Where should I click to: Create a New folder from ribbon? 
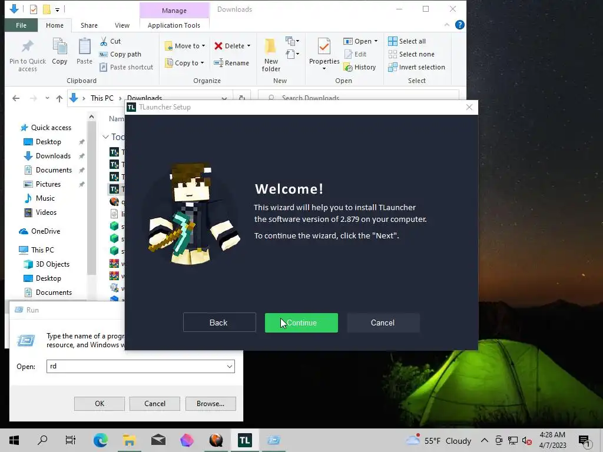(x=271, y=55)
